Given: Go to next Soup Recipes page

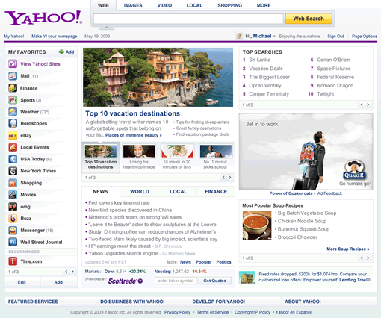Looking at the screenshot, I should pyautogui.click(x=368, y=258).
